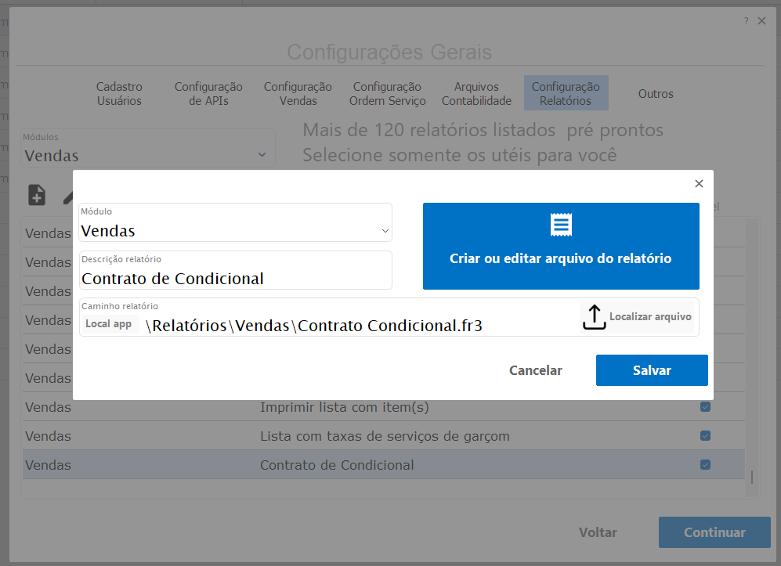Screen dimensions: 781x566
Task: Close the Configurações Gerais window
Action: 762,21
